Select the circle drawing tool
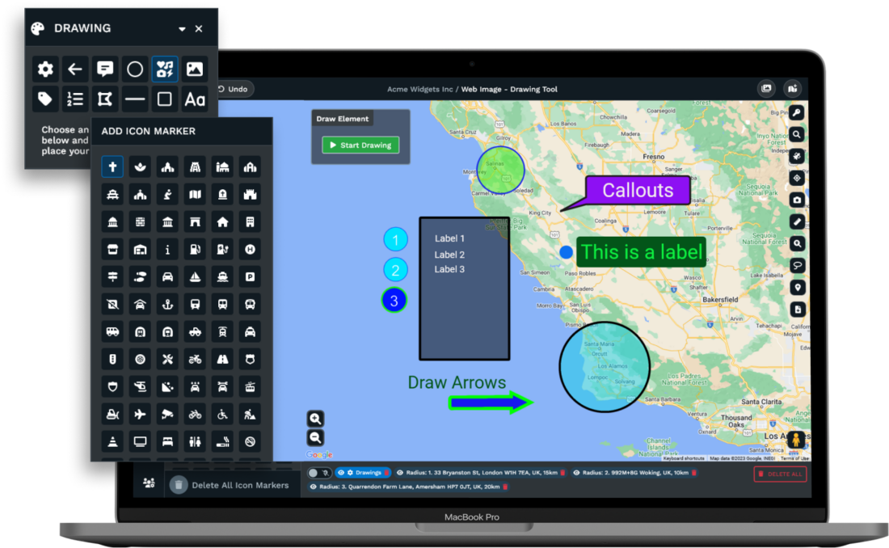The height and width of the screenshot is (548, 889). pyautogui.click(x=135, y=70)
